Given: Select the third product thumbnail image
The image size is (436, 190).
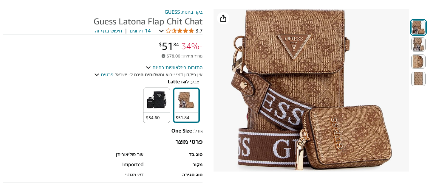Looking at the screenshot, I should pyautogui.click(x=418, y=62).
